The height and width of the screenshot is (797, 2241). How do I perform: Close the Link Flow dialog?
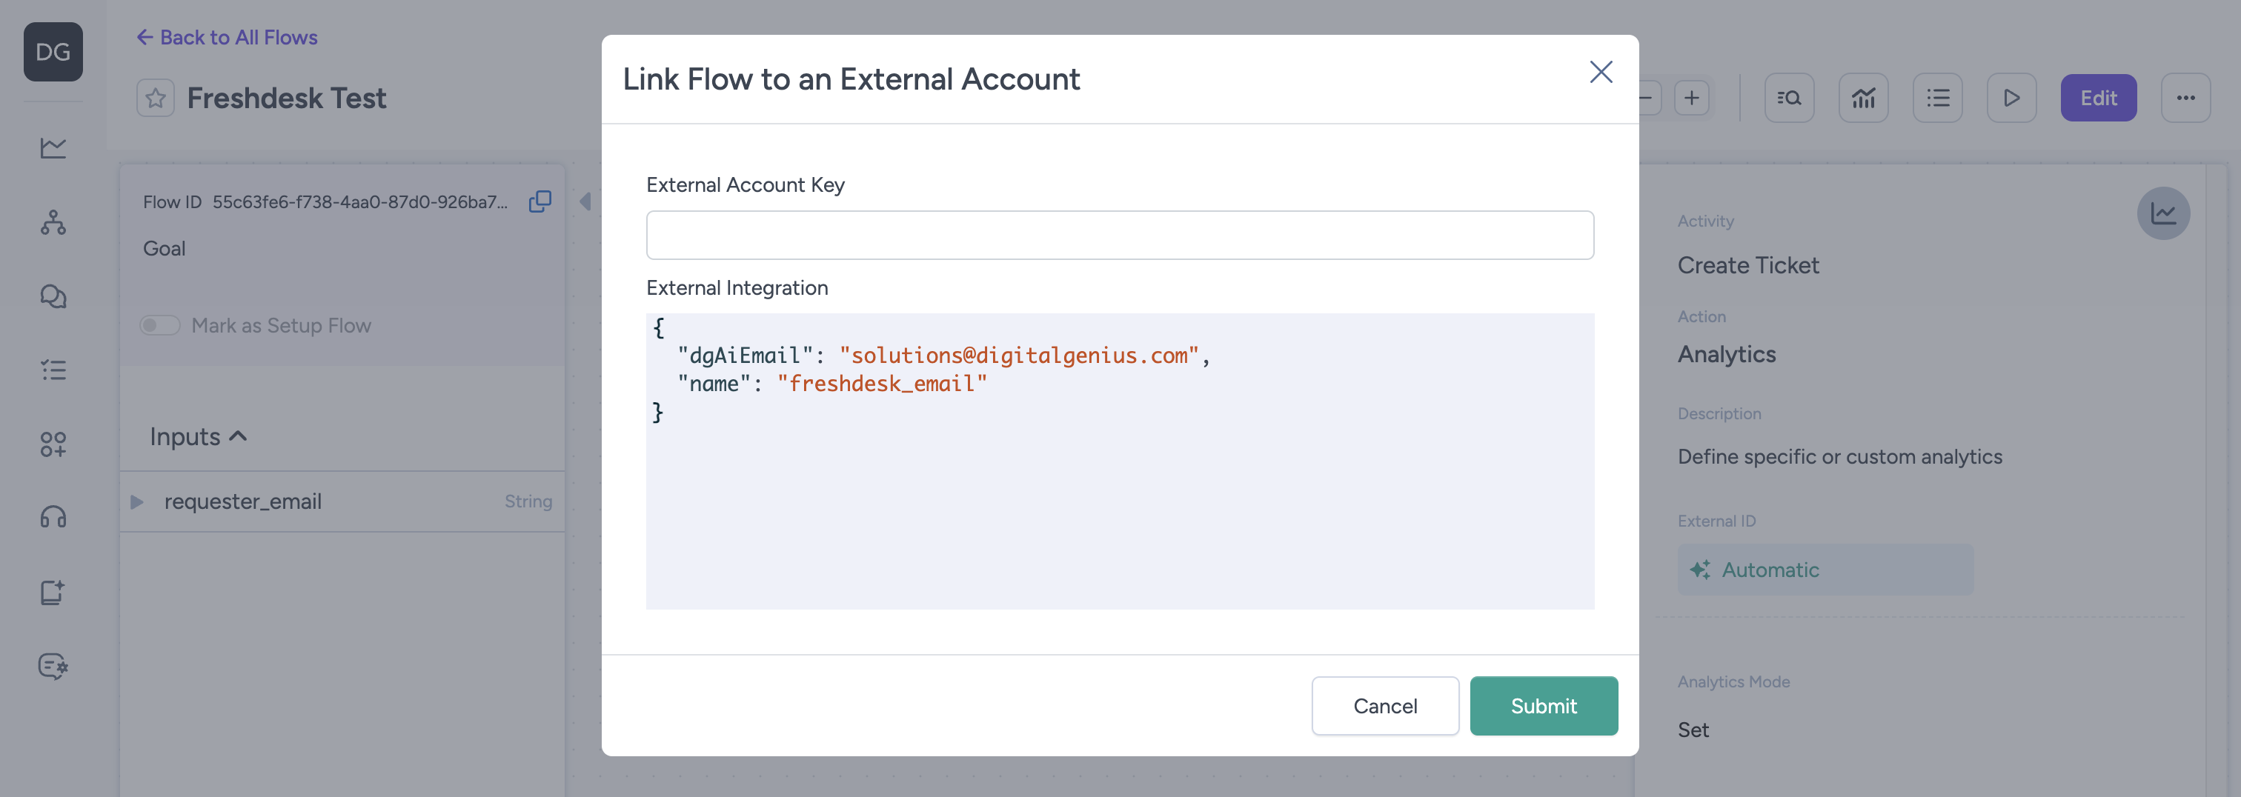coord(1601,72)
